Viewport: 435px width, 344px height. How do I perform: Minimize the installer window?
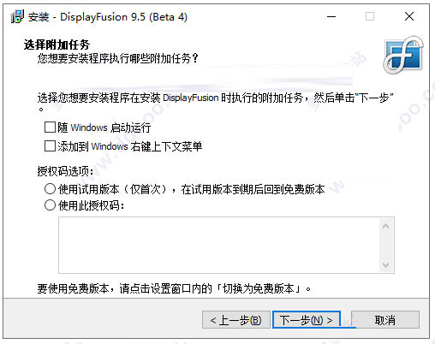tap(331, 16)
